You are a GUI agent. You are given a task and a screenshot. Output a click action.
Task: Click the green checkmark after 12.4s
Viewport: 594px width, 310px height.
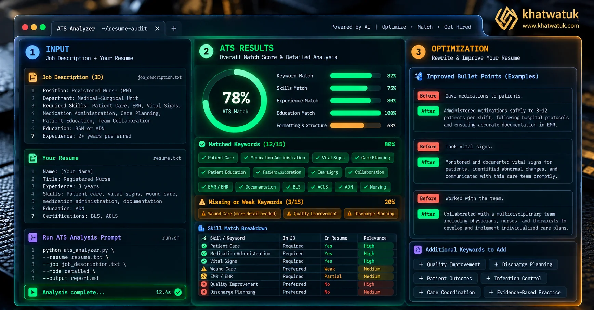click(x=178, y=292)
